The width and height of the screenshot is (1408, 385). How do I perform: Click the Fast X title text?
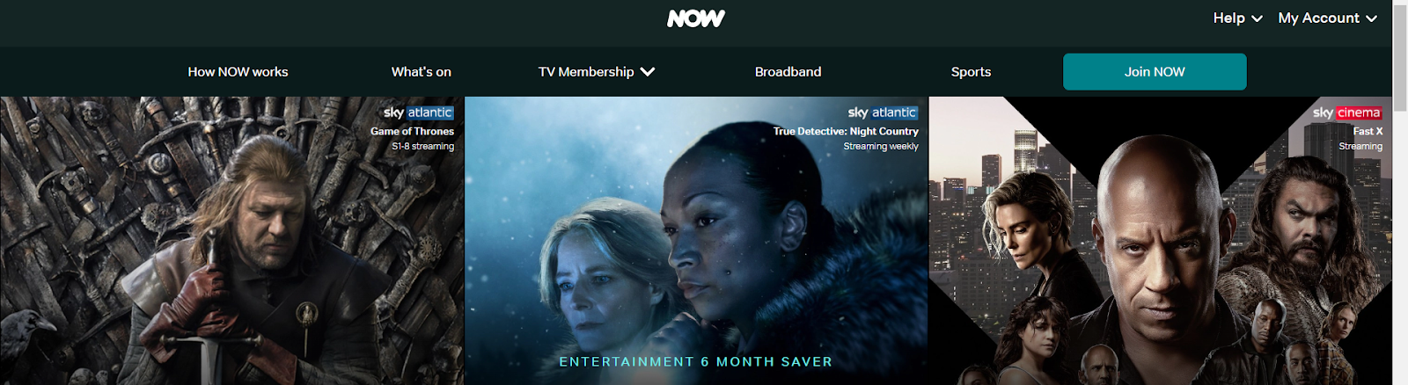1368,131
